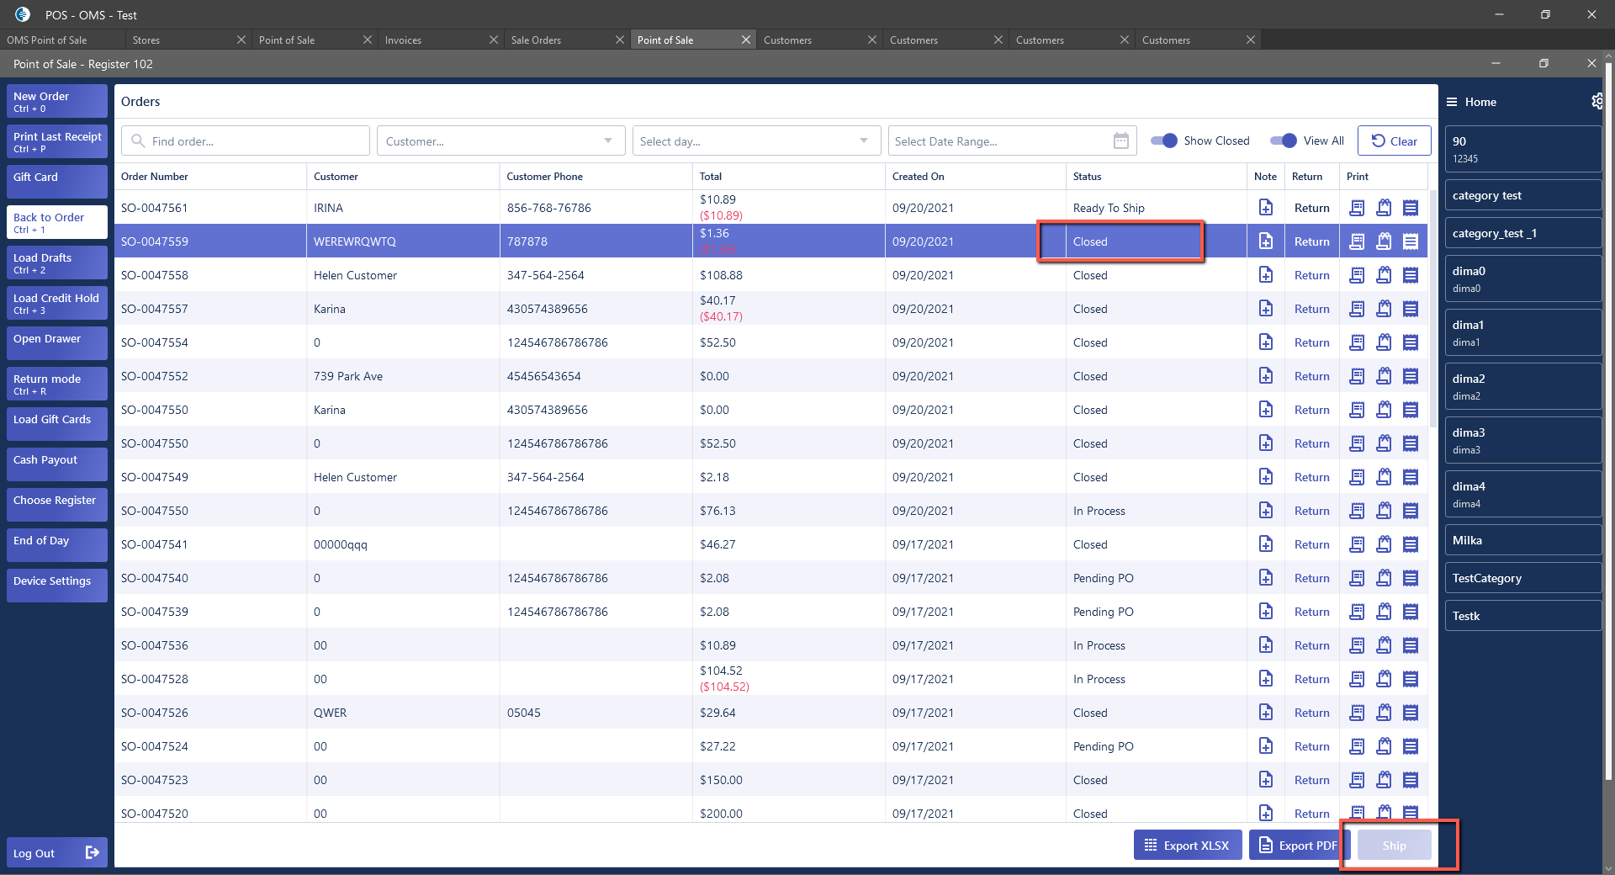The width and height of the screenshot is (1615, 875).
Task: Expand the Customer dropdown filter
Action: [608, 141]
